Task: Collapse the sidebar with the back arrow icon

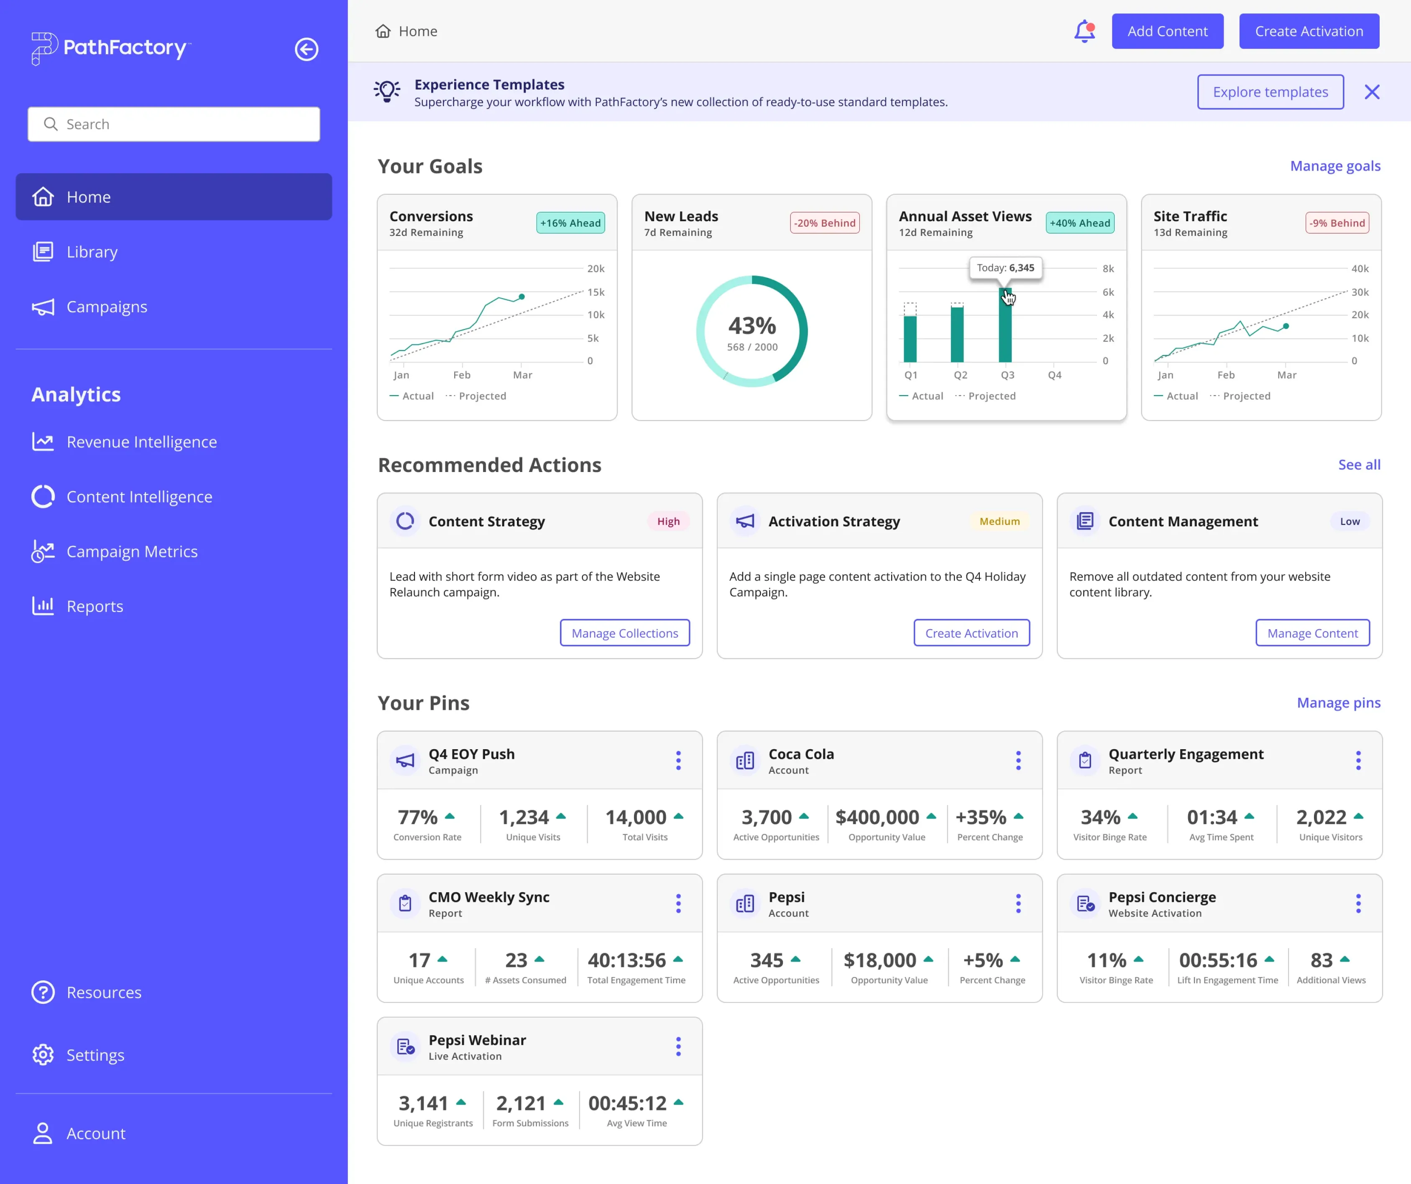Action: coord(307,49)
